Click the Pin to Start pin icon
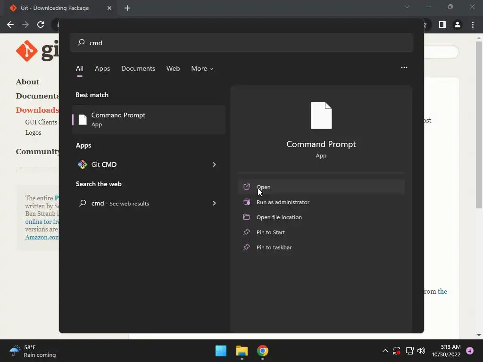This screenshot has width=483, height=362. (x=247, y=232)
